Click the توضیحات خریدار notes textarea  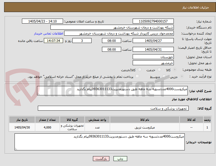[x=100, y=142]
